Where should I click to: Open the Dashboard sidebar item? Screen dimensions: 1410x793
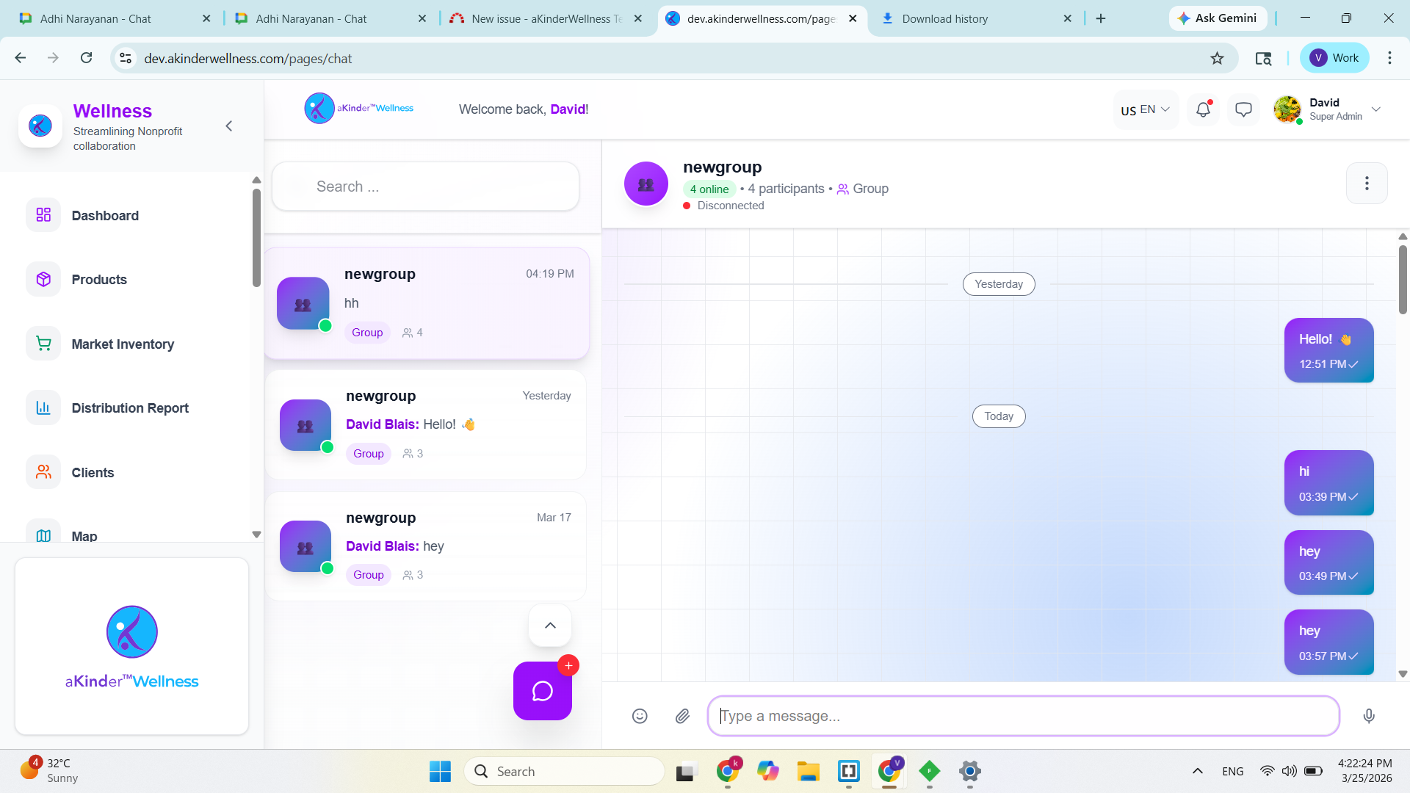pos(105,216)
